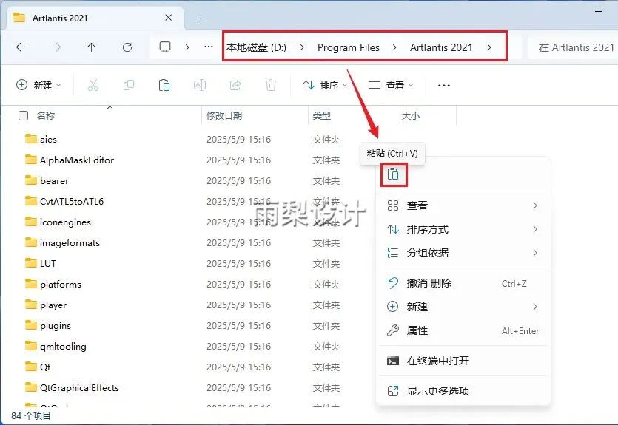618x425 pixels.
Task: Open the toolbar See more ellipsis
Action: tap(444, 86)
